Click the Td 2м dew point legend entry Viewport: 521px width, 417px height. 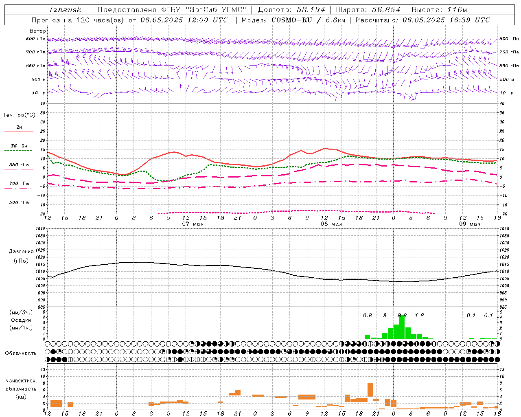click(x=19, y=146)
